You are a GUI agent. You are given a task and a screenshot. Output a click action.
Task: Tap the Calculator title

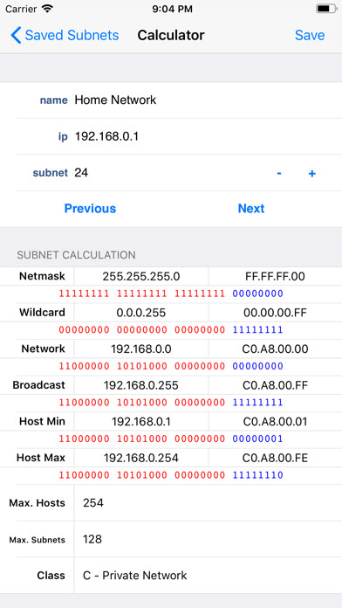pos(171,35)
